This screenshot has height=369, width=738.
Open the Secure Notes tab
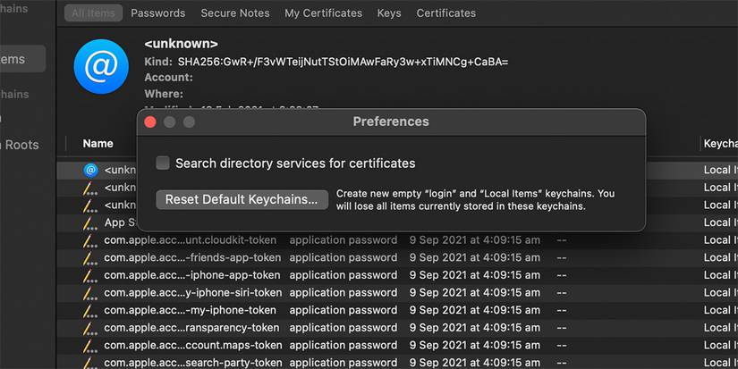(235, 13)
